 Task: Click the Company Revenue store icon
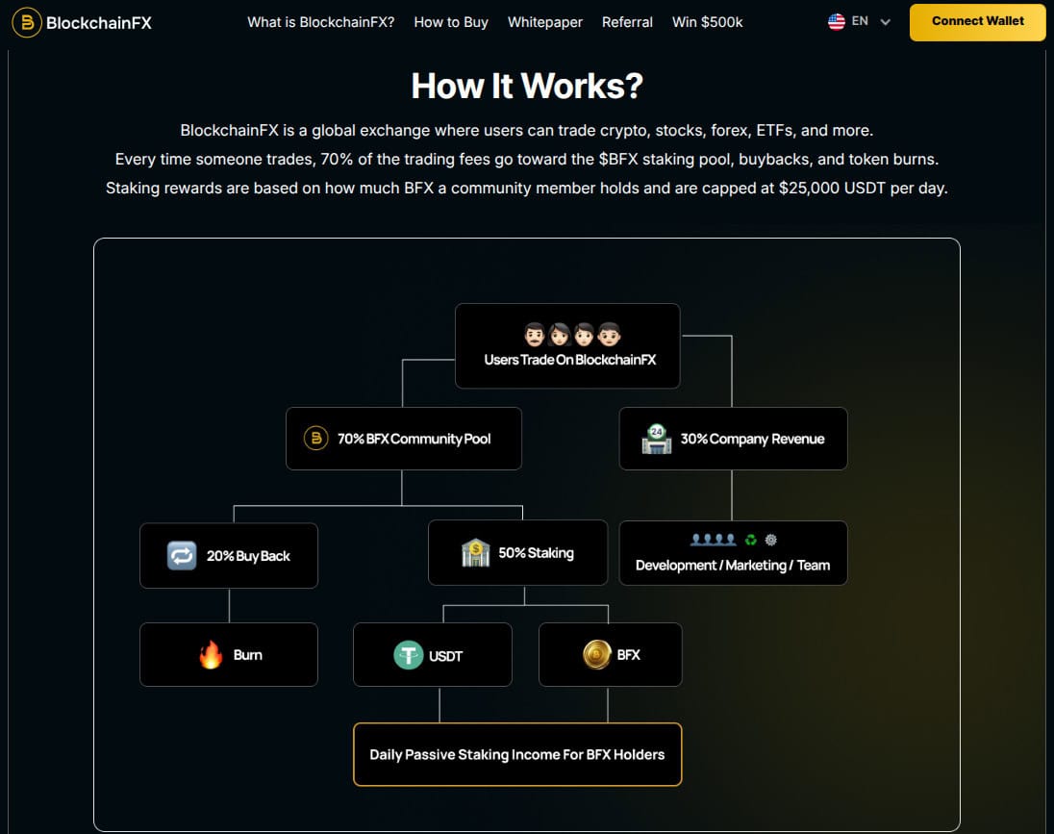[x=657, y=439]
